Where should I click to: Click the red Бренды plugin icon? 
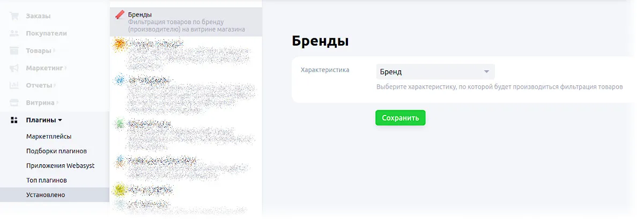point(120,15)
